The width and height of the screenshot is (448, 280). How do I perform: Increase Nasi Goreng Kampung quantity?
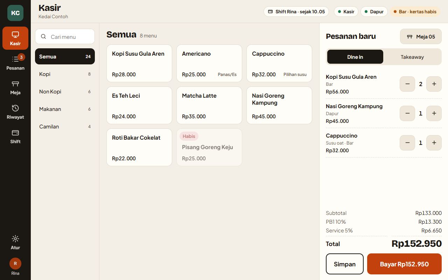point(434,113)
